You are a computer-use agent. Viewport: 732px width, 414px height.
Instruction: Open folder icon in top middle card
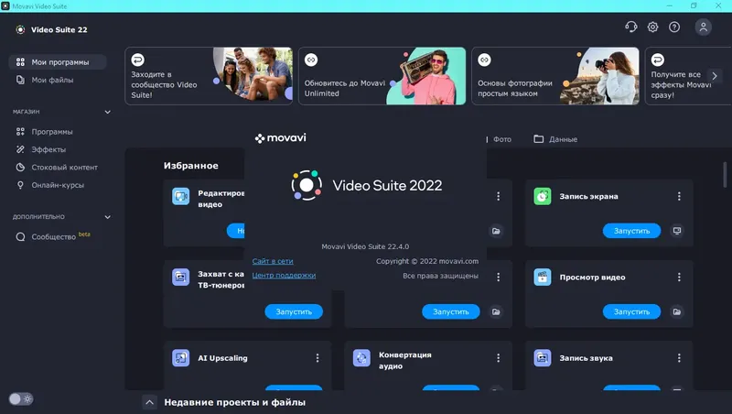click(x=496, y=231)
